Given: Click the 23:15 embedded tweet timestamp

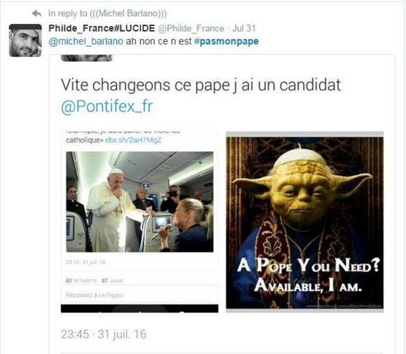Looking at the screenshot, I should coord(85,262).
